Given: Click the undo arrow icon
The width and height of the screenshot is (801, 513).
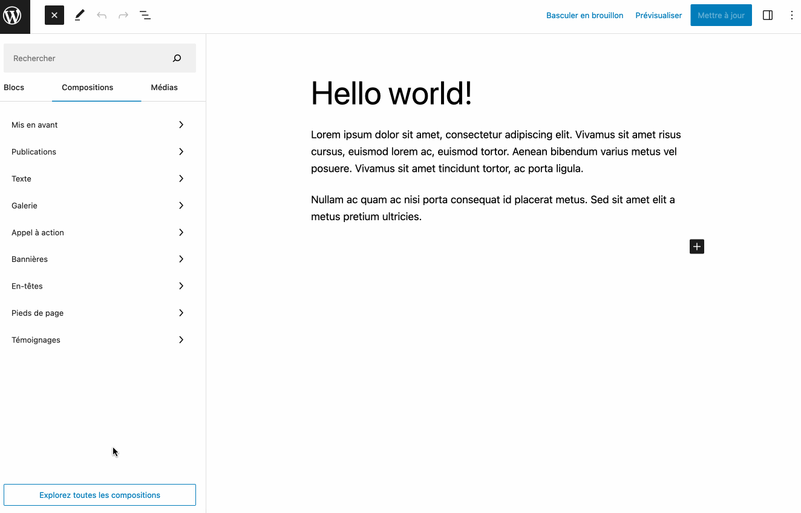Looking at the screenshot, I should tap(102, 16).
